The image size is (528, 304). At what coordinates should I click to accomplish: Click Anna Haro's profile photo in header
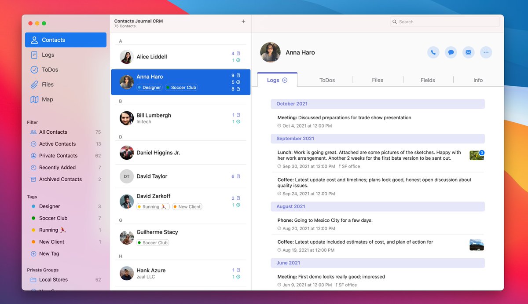(x=270, y=52)
